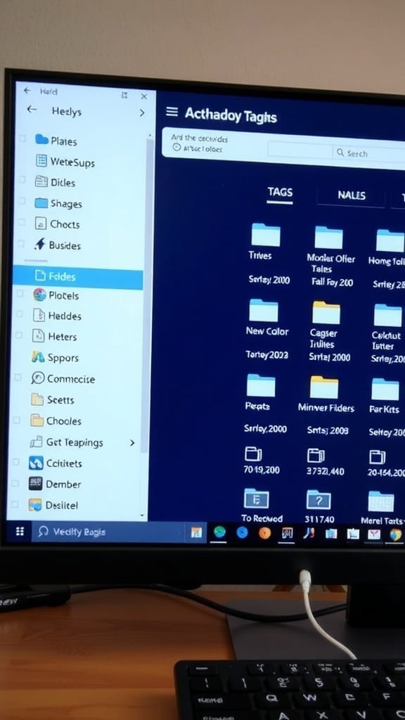The width and height of the screenshot is (405, 720).
Task: Open the Windows Start button on taskbar
Action: (20, 532)
